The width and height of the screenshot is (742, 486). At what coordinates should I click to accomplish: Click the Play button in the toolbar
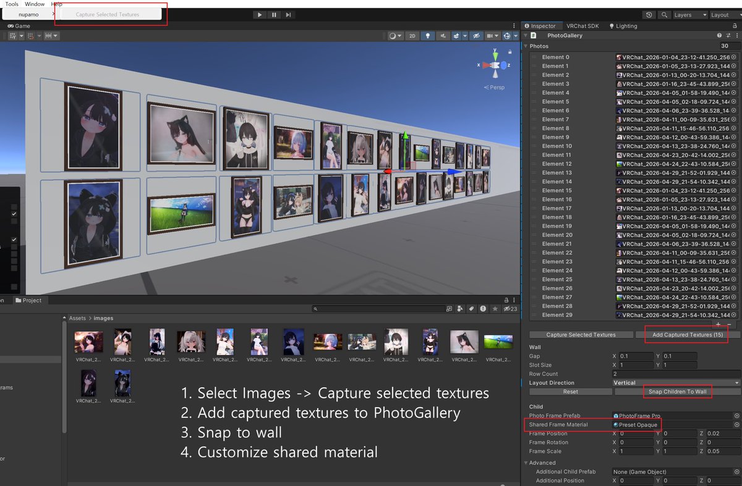pyautogui.click(x=260, y=15)
